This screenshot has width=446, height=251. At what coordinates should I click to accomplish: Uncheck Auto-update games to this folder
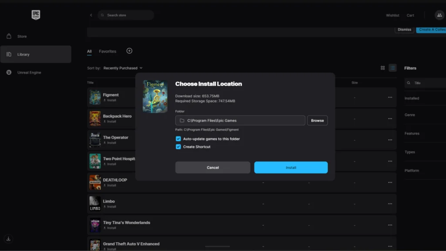coord(178,139)
